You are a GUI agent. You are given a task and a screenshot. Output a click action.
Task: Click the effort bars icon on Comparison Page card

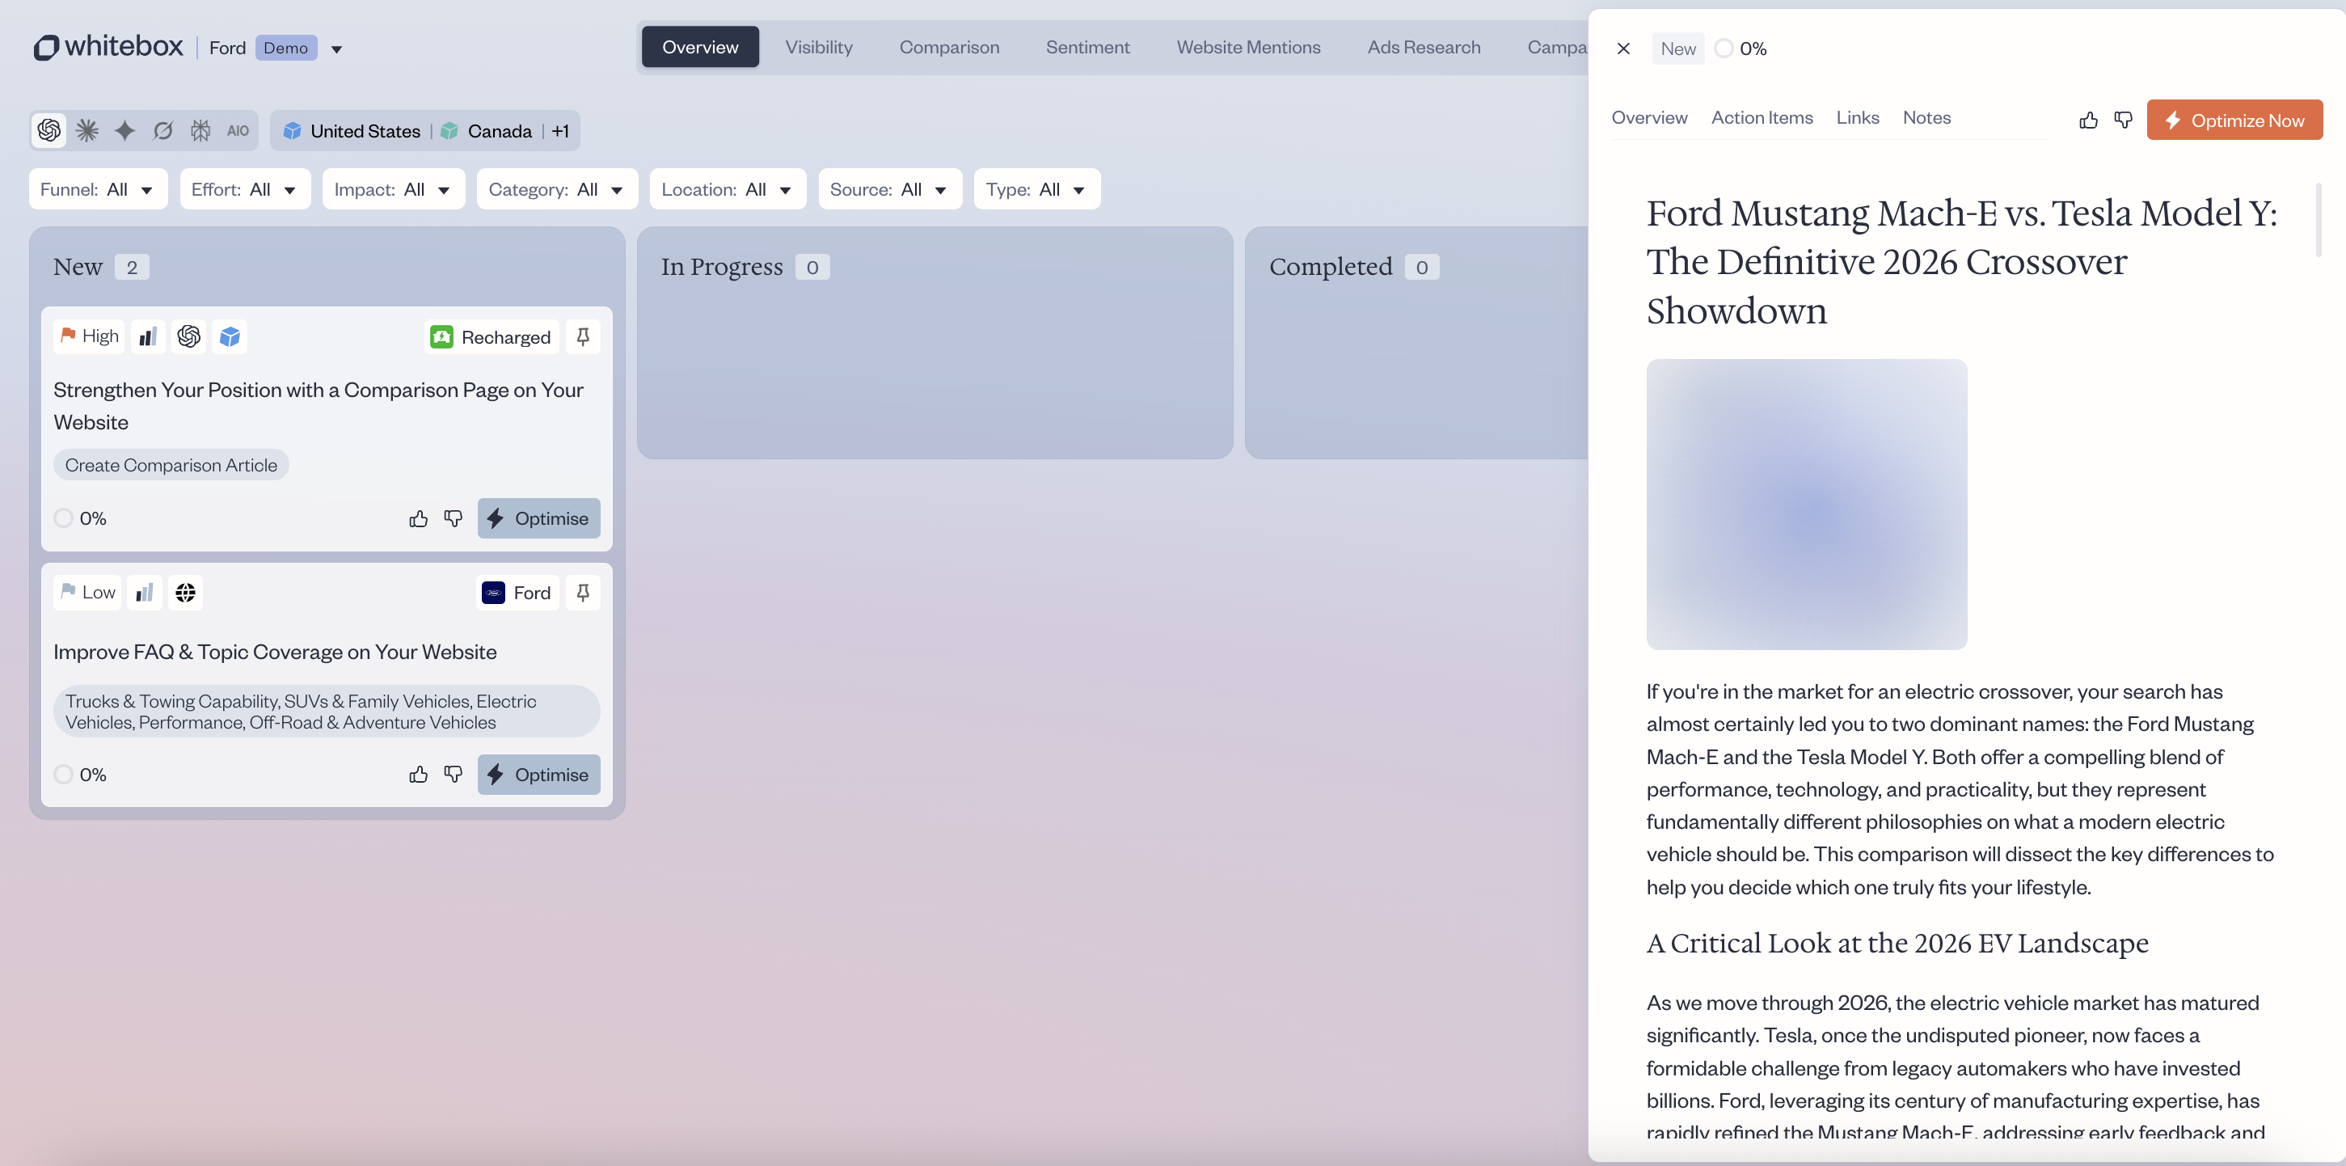[x=148, y=336]
